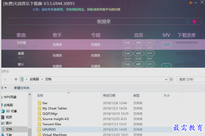Click 此电脑 in the address breadcrumb
This screenshot has width=205, height=136.
pyautogui.click(x=34, y=79)
